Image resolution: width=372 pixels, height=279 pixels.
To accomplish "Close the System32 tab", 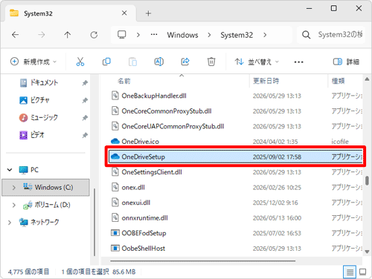I will coord(124,13).
